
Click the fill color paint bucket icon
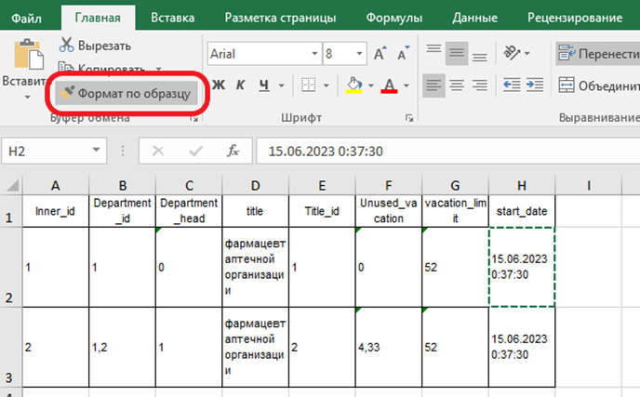pyautogui.click(x=353, y=86)
